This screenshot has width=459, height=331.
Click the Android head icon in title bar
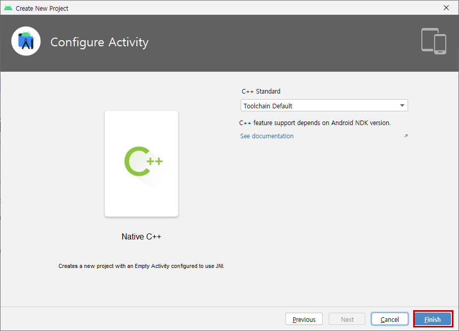[8, 8]
